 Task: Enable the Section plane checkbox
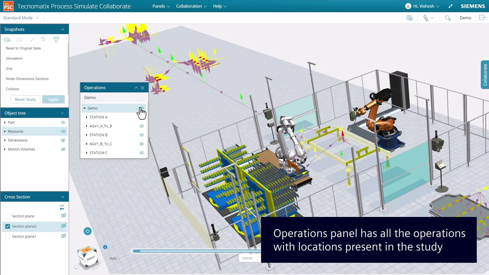[x=7, y=216]
